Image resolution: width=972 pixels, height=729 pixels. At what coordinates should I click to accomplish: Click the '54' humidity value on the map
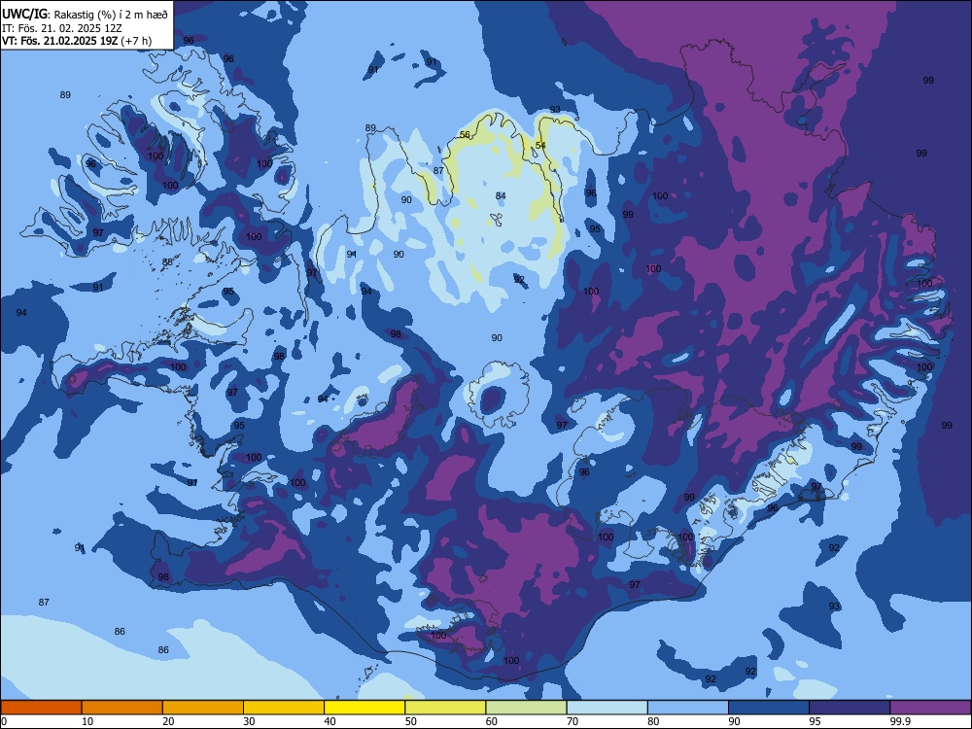tap(540, 146)
